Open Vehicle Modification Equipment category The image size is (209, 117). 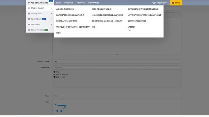pyautogui.click(x=73, y=27)
